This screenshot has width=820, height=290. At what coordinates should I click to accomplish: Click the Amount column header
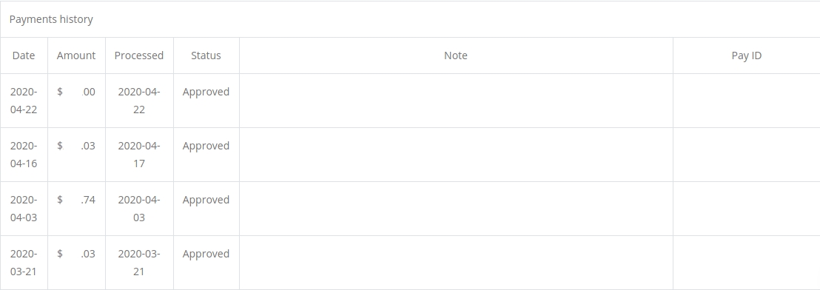[x=76, y=55]
